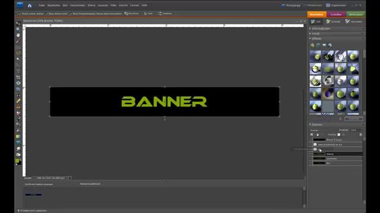Show Layer Styles category in Effekte panel
The width and height of the screenshot is (380, 213).
318,45
